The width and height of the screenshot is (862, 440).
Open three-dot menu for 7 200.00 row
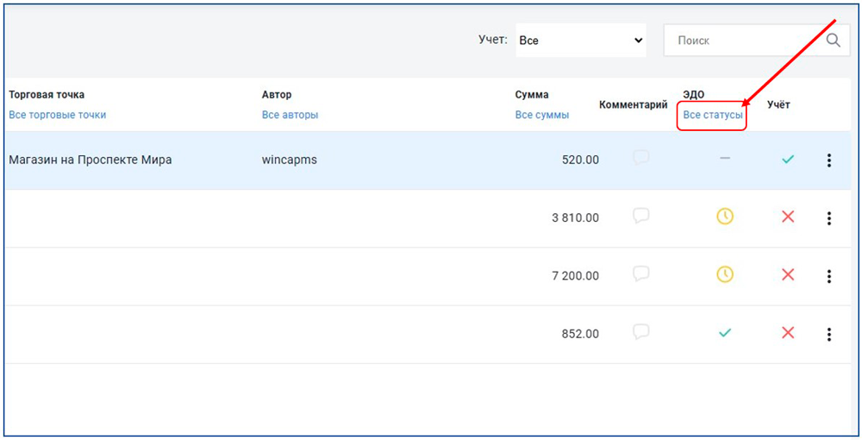(x=829, y=276)
